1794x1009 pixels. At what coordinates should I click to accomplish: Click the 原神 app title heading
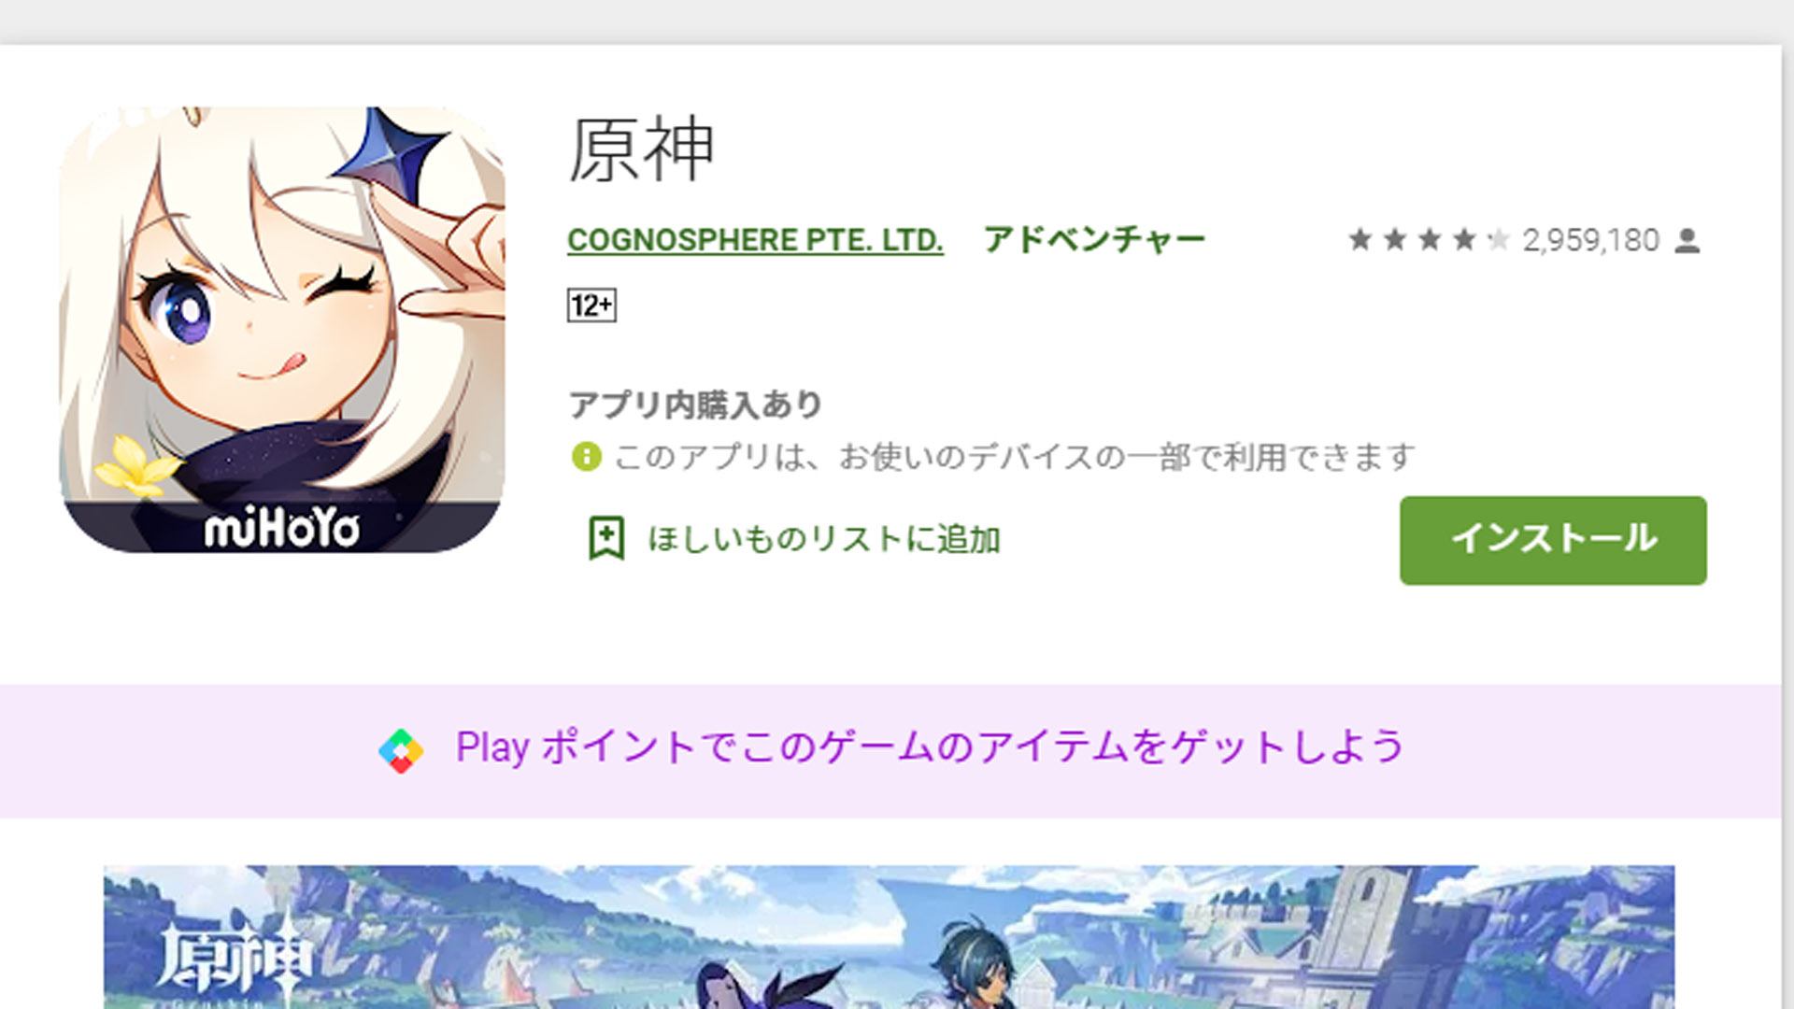(642, 149)
